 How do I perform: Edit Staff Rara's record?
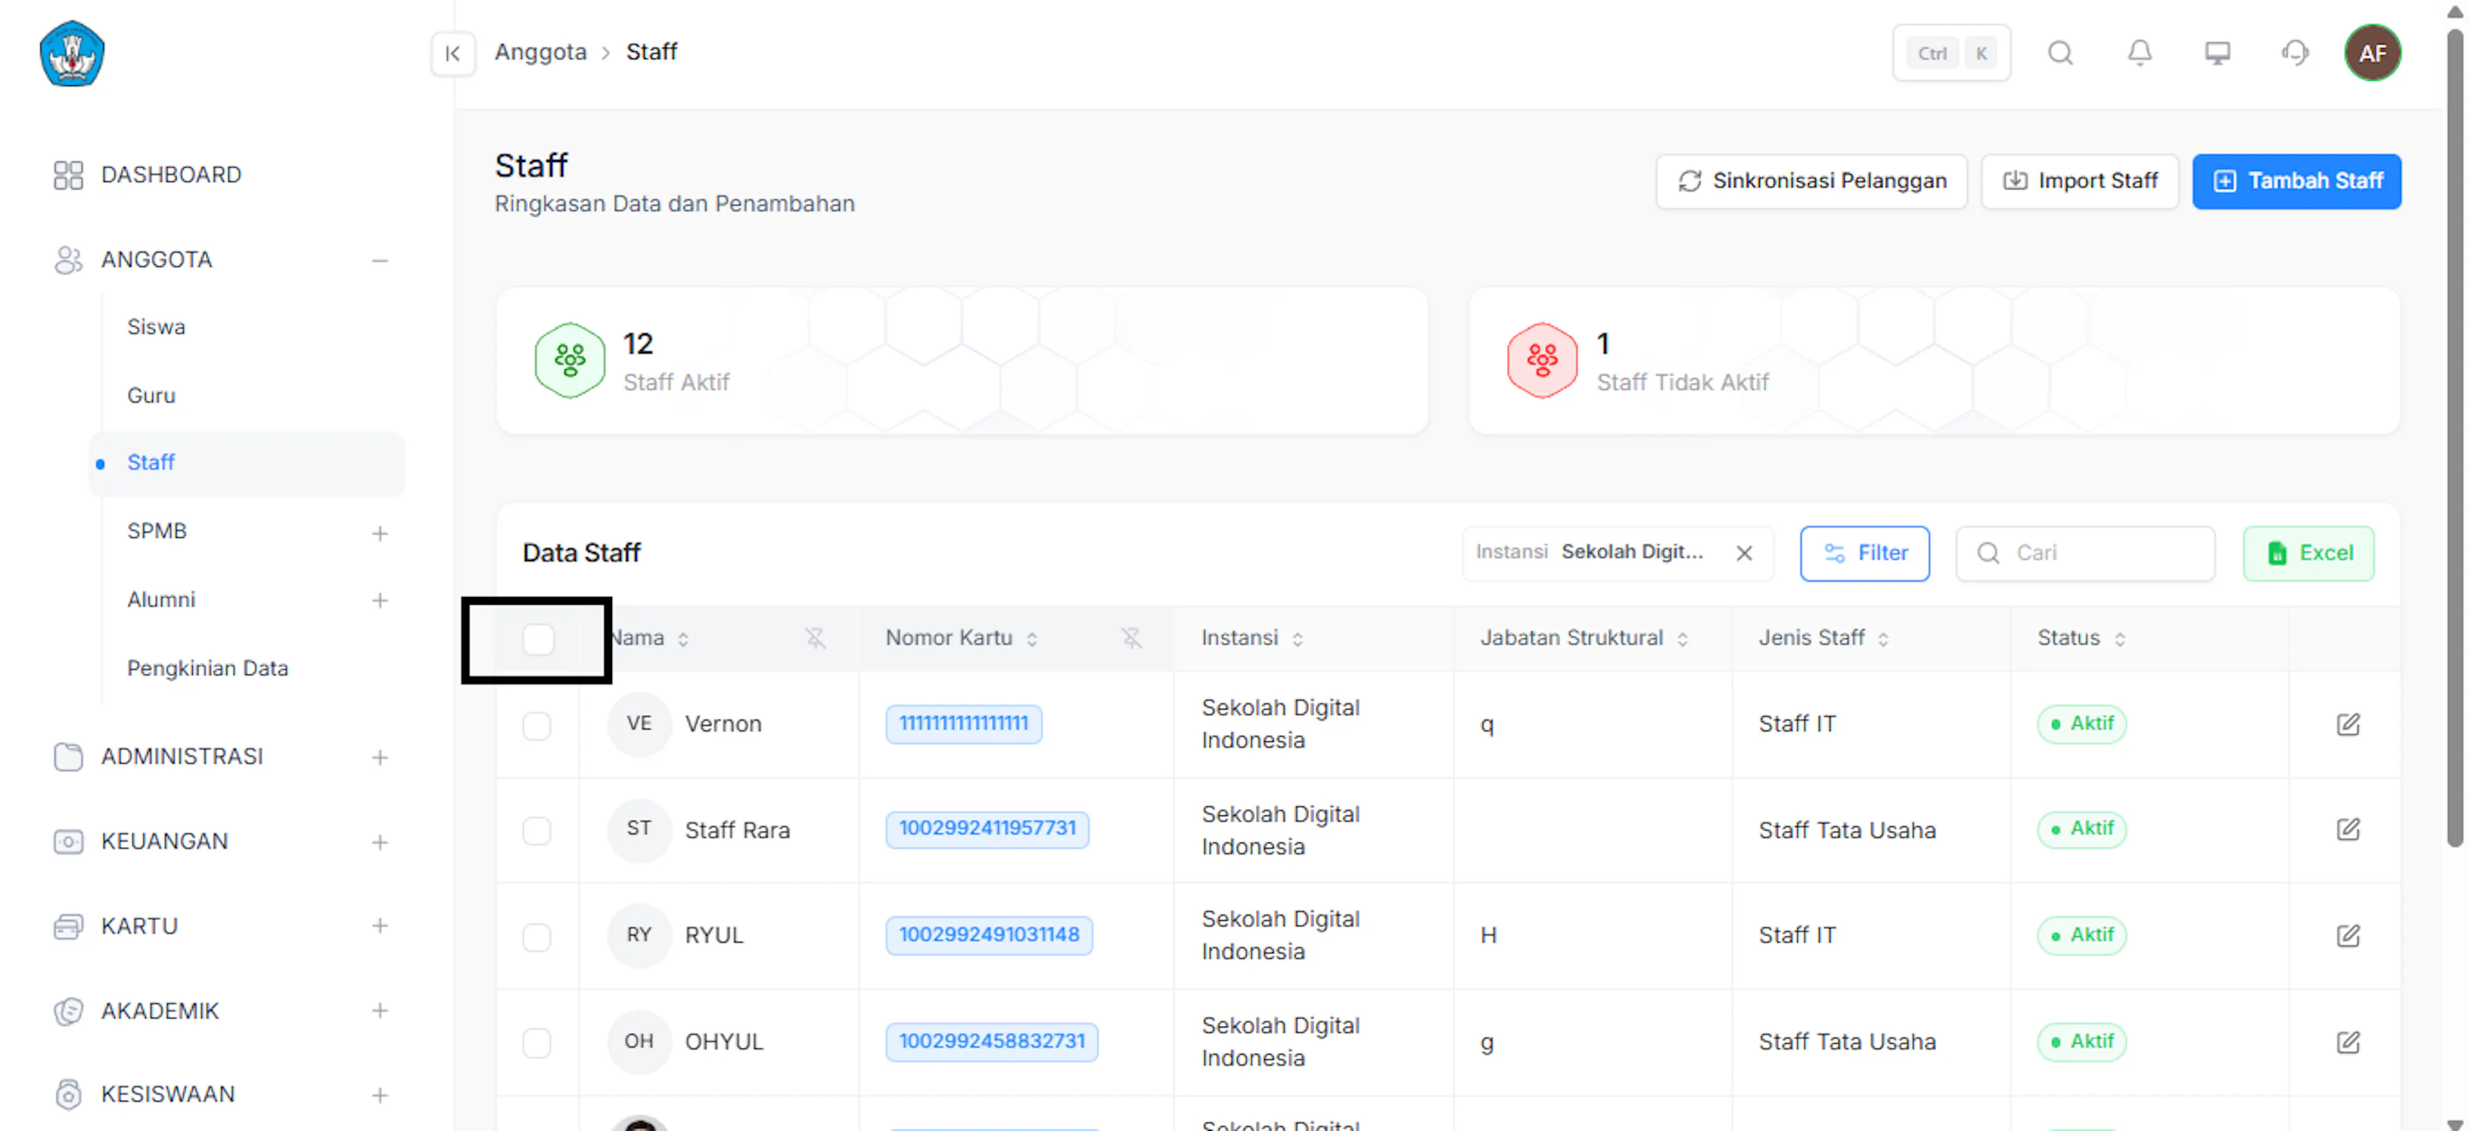pos(2347,830)
